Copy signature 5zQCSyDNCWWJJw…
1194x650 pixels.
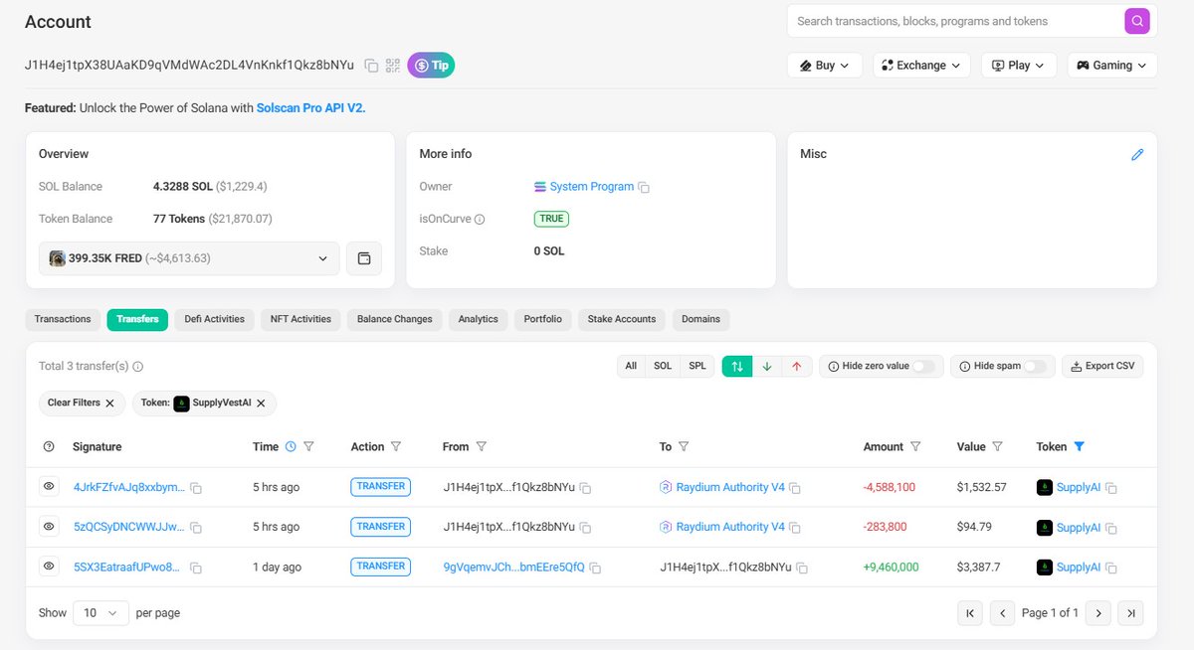click(196, 528)
